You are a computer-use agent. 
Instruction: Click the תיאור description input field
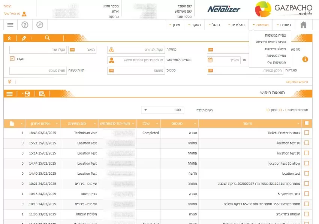[x=38, y=50]
